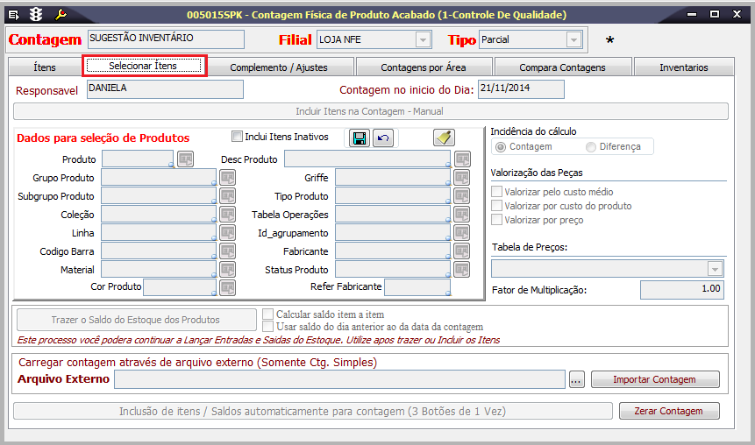Screen dimensions: 755x445
Task: Open lookup icon next to Desc Produto field
Action: click(x=462, y=159)
